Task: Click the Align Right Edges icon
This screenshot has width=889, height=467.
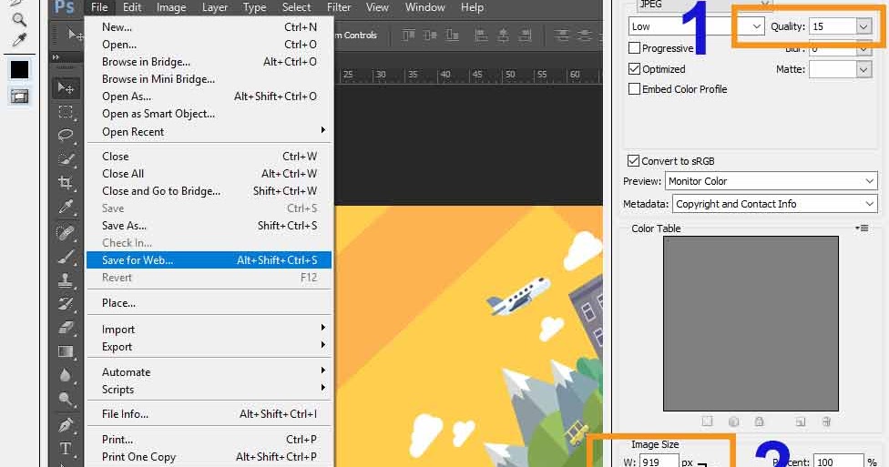Action: pyautogui.click(x=525, y=36)
